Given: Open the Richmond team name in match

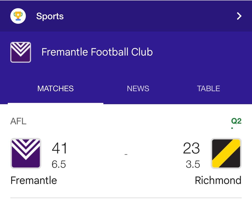Looking at the screenshot, I should pyautogui.click(x=218, y=180).
